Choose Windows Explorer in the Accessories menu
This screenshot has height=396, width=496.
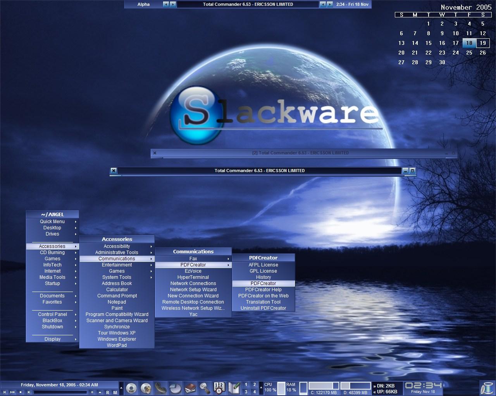click(x=117, y=339)
